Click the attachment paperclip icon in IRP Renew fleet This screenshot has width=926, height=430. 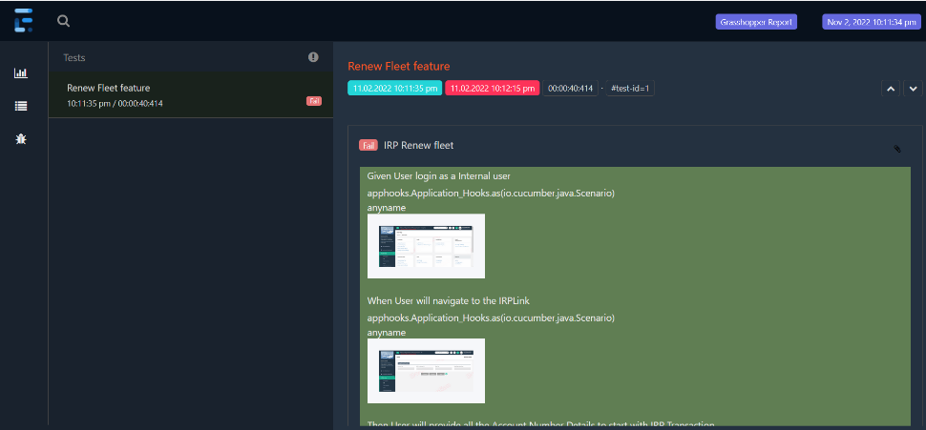click(897, 150)
